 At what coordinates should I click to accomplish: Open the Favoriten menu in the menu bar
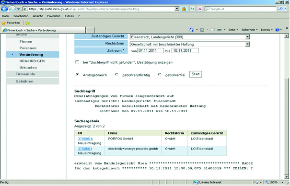click(x=54, y=16)
